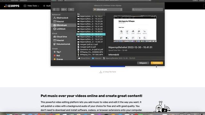The image size is (205, 115).
Task: Click the Ma date group header
Action: 78,14
